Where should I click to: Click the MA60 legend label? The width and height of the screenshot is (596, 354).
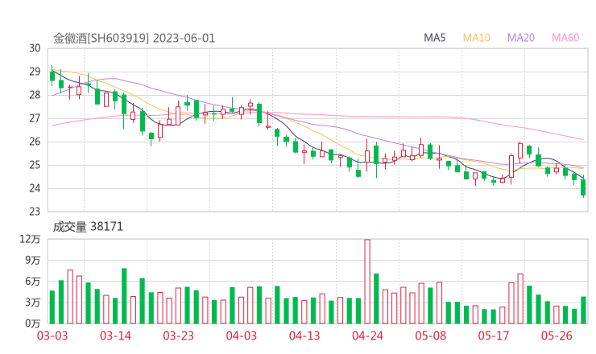tap(565, 38)
